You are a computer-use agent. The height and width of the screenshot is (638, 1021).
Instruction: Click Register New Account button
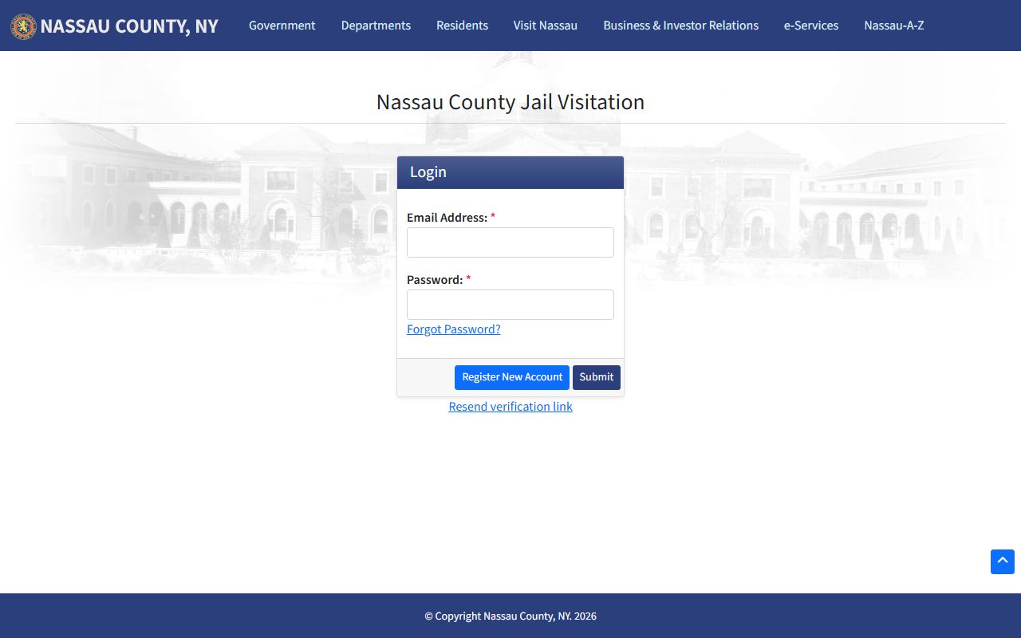coord(512,377)
